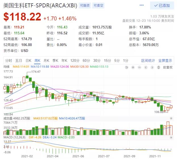The height and width of the screenshot is (162, 177).
Task: Click the 全屏显示 fullscreen link
Action: coord(165,60)
